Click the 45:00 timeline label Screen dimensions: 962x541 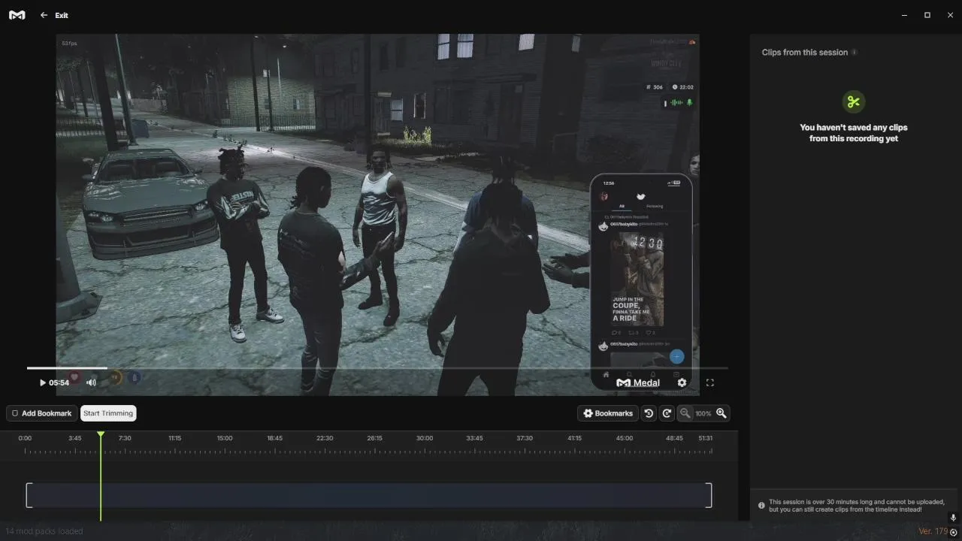[x=625, y=438]
